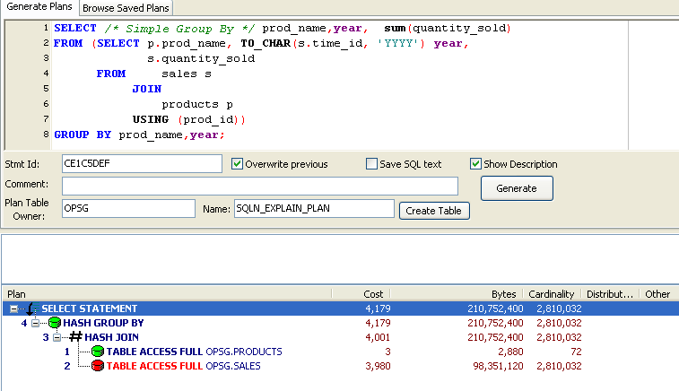Enable the Save SQL text checkbox
Viewport: 679px width, 391px height.
[371, 164]
